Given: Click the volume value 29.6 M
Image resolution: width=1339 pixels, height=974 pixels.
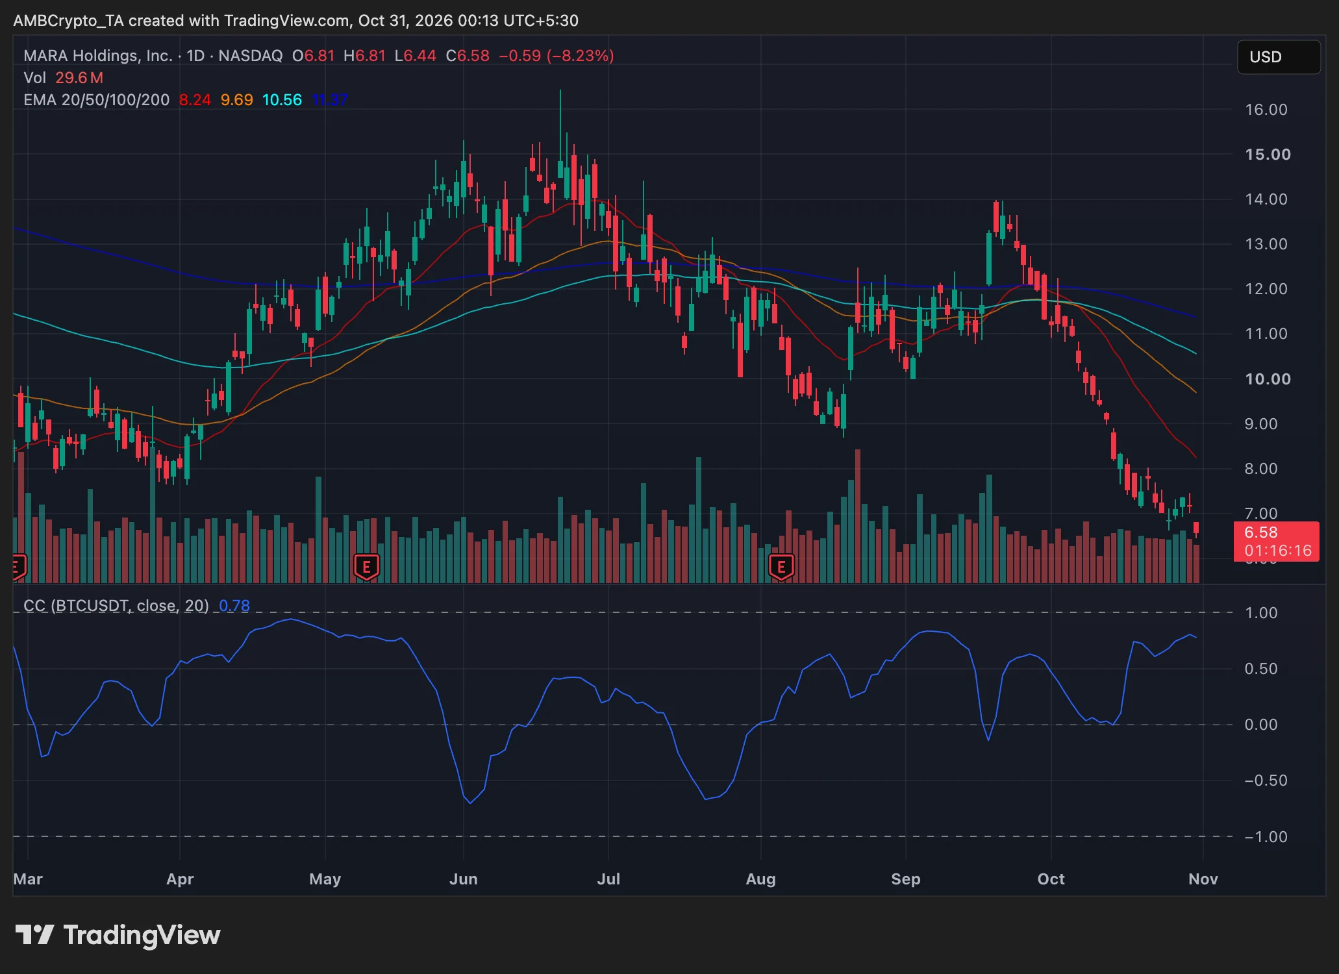Looking at the screenshot, I should [x=79, y=78].
